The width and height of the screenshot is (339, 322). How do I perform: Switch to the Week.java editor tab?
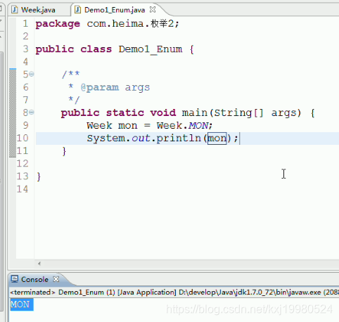point(38,10)
